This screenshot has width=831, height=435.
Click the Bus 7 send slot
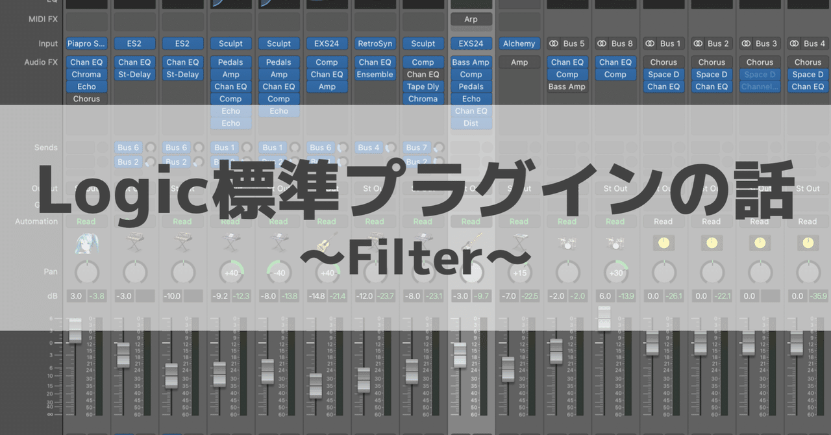[x=417, y=147]
